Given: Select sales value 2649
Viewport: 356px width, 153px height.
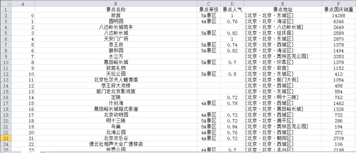Looking at the screenshot, I should 339,27.
